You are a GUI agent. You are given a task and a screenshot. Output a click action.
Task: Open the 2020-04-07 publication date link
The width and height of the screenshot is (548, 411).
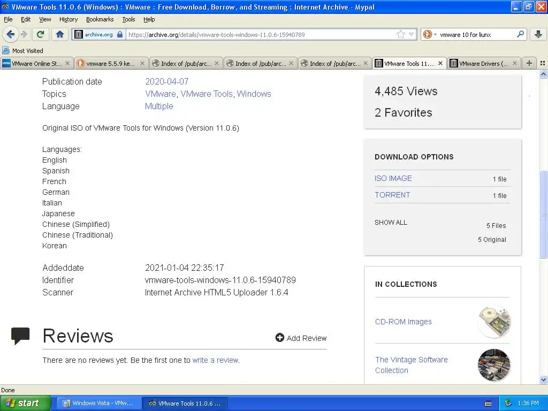click(167, 81)
